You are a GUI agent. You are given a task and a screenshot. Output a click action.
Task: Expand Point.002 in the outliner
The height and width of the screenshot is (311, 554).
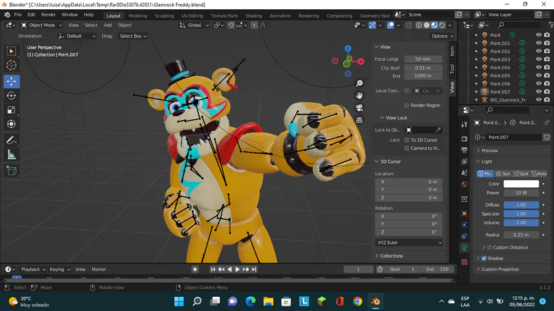click(x=476, y=51)
